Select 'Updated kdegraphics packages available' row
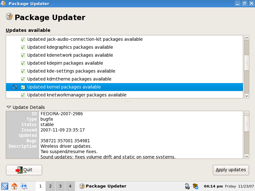255x191 pixels. point(124,47)
